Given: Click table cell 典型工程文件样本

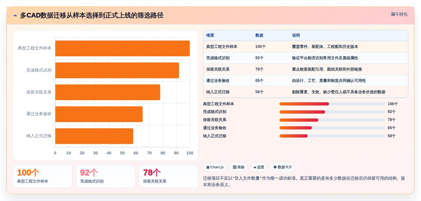Looking at the screenshot, I should point(222,47).
